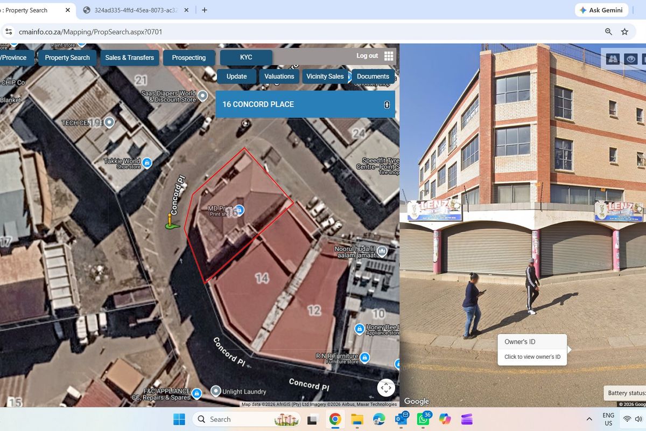
Task: Select the R N R Furniture store pin
Action: pyautogui.click(x=364, y=358)
